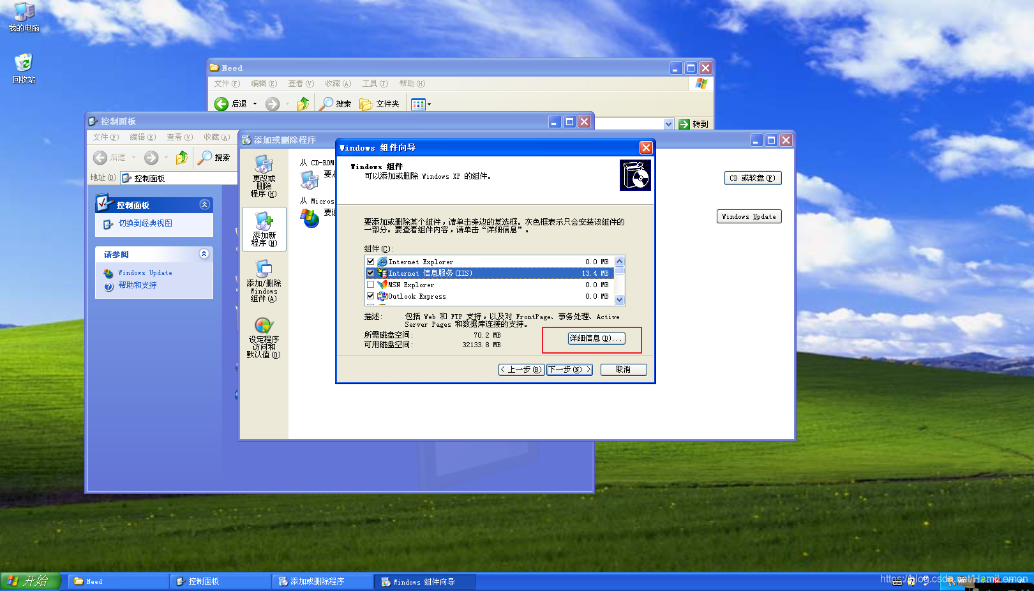1034x591 pixels.
Task: Uncheck the Internet Explorer component checkbox
Action: [371, 262]
